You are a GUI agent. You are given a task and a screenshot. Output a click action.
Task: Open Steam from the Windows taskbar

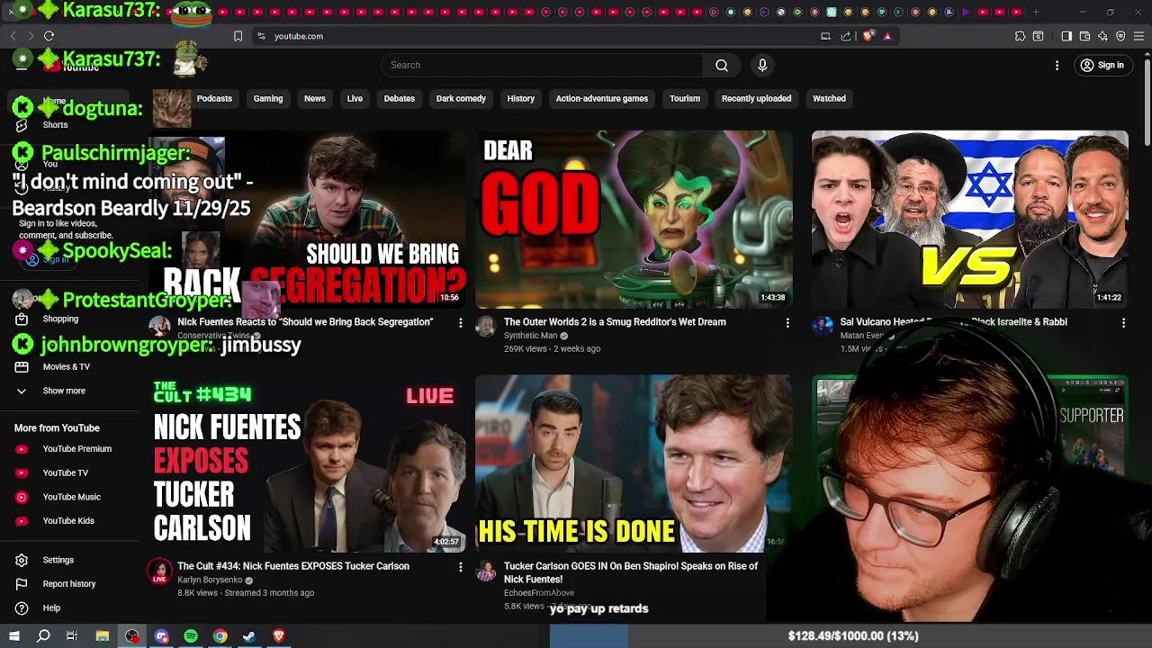point(249,636)
